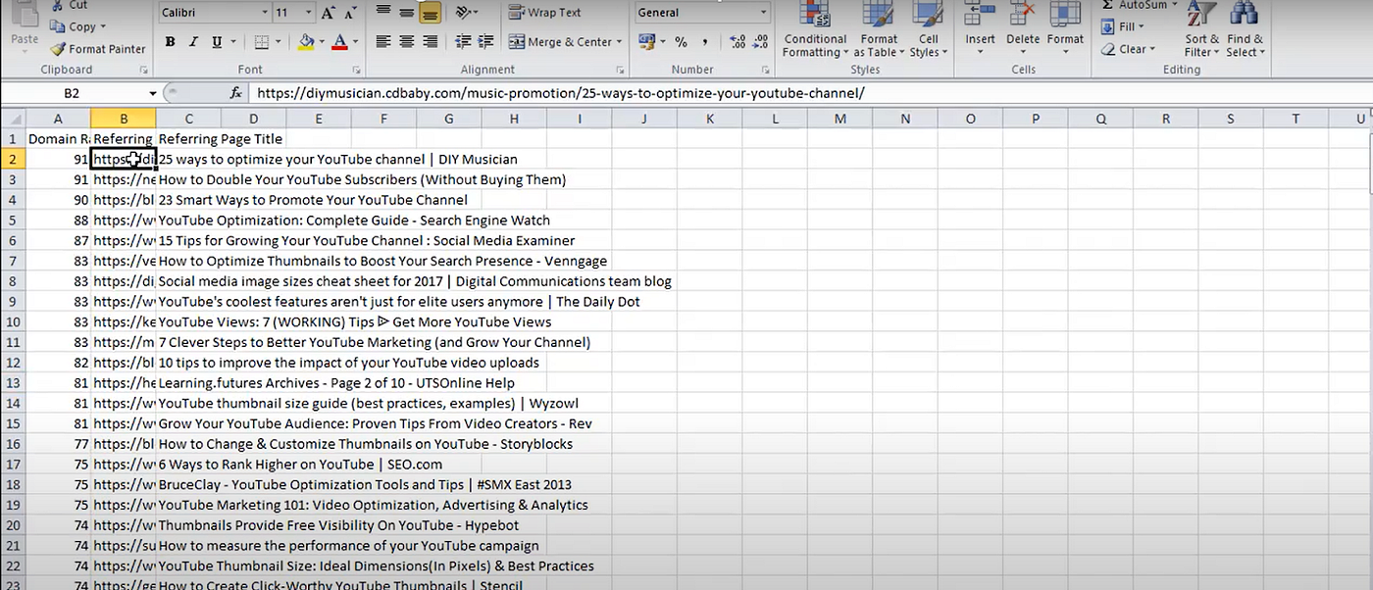Viewport: 1373px width, 590px height.
Task: Select row 10 header
Action: [13, 321]
